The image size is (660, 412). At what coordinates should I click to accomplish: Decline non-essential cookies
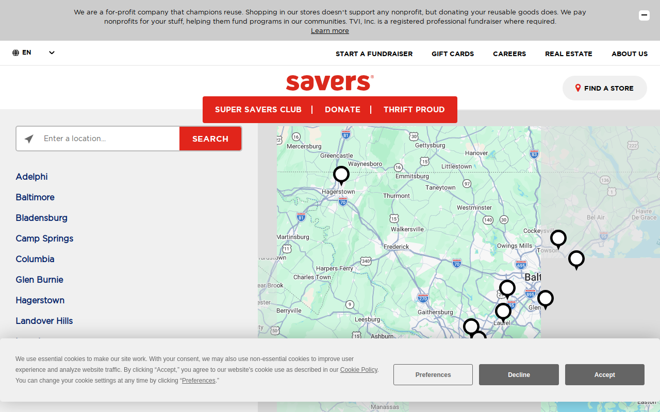coord(519,375)
